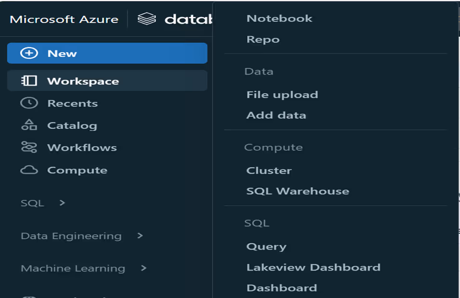
Task: Click the SQL group heading in menu
Action: coord(256,223)
